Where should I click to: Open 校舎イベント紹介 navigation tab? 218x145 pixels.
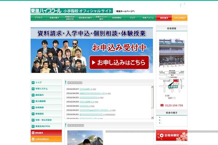[101, 18]
